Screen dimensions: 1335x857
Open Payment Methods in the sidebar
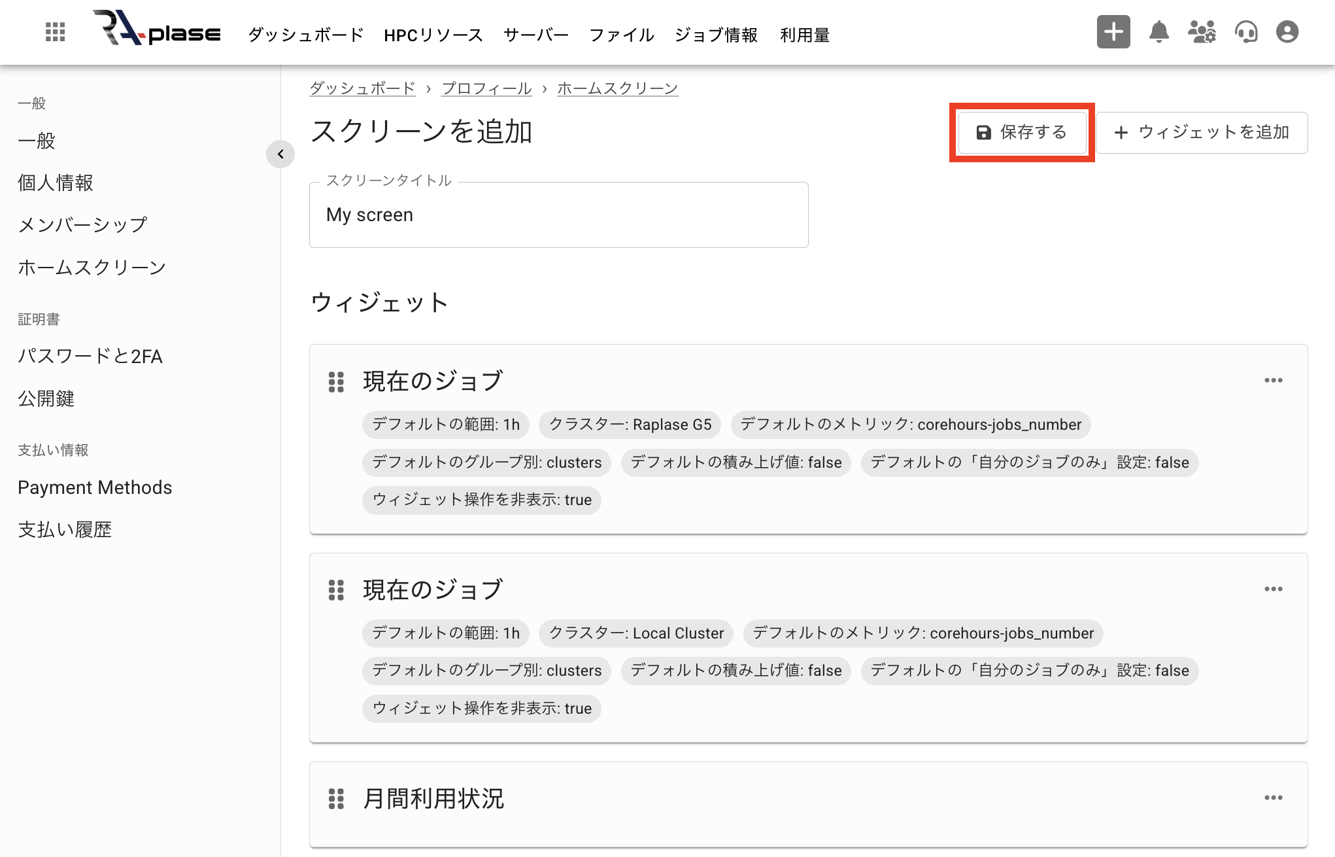tap(95, 487)
